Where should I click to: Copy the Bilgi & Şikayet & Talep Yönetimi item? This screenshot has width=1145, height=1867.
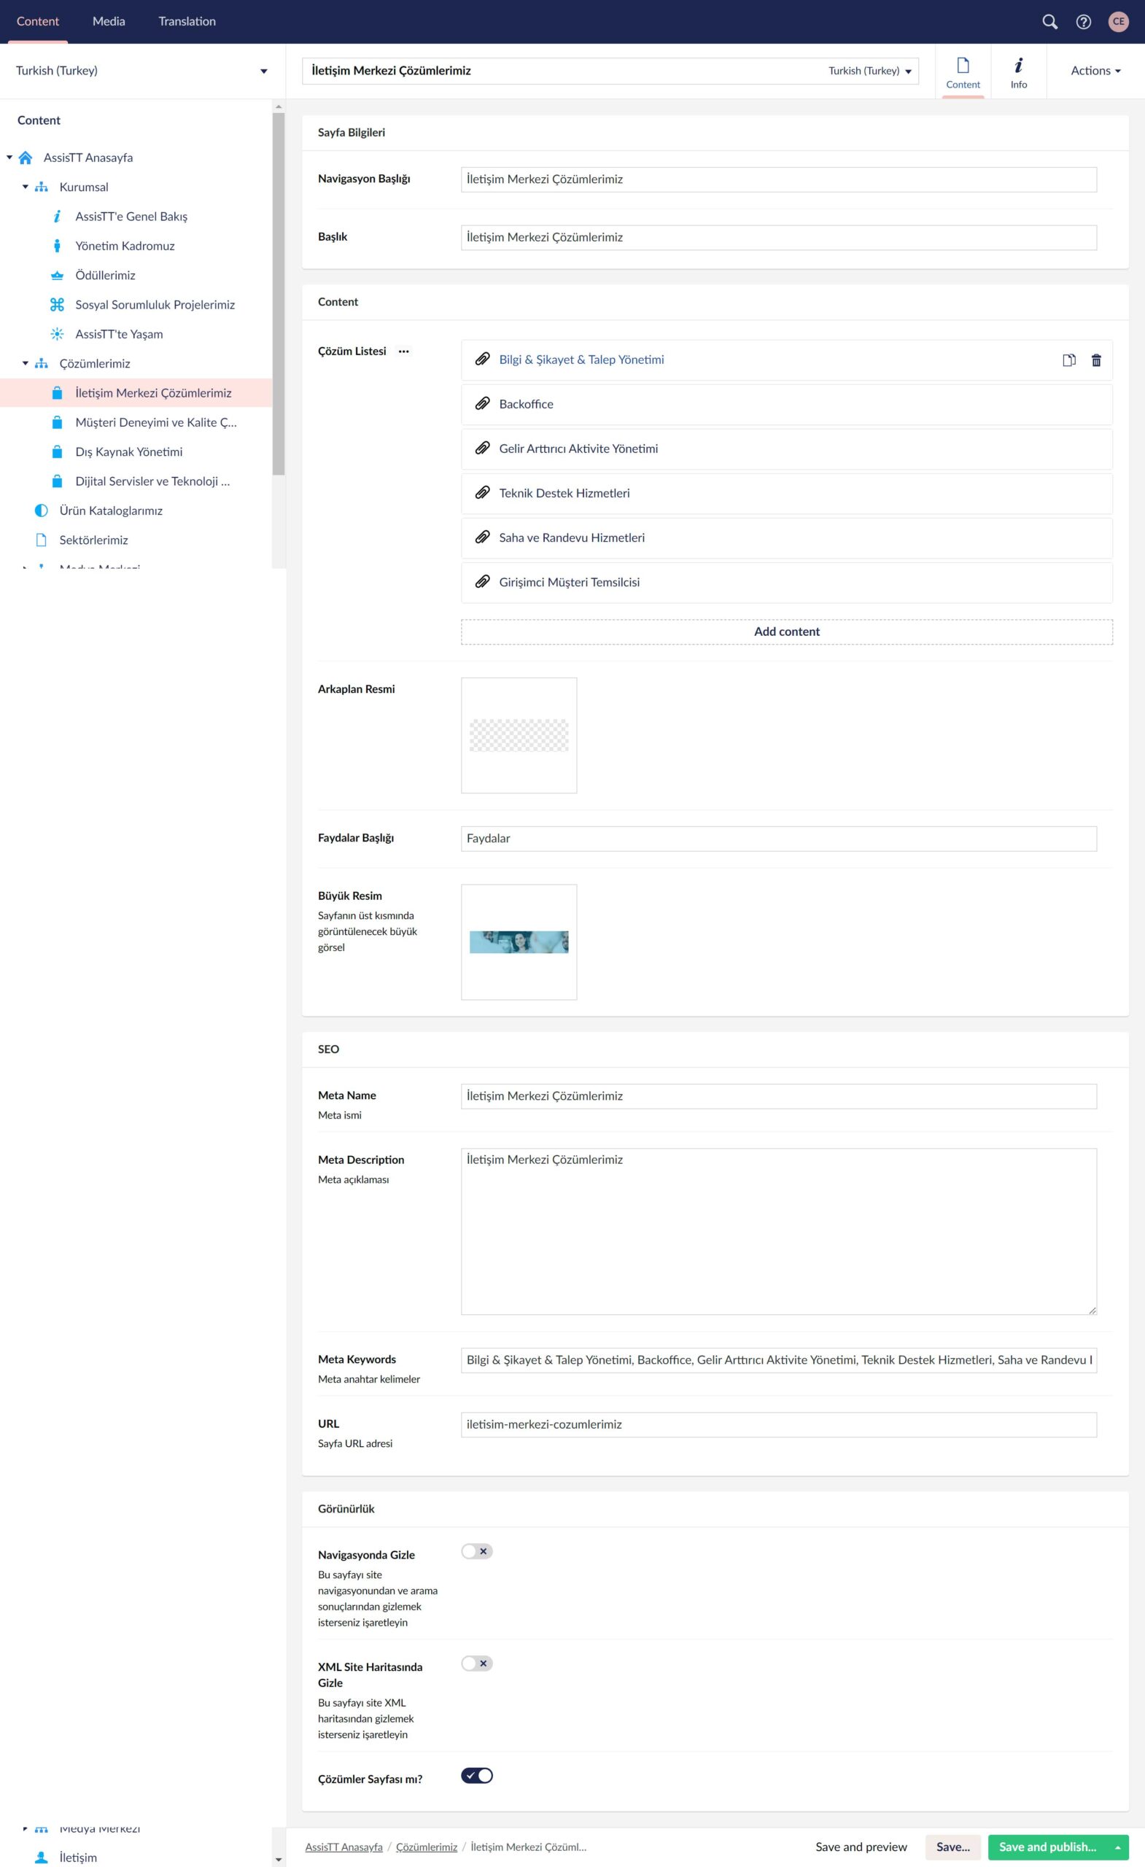(1068, 360)
